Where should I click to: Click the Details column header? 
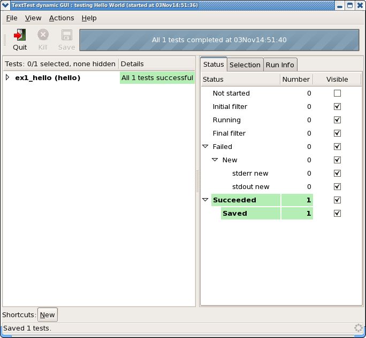click(157, 64)
